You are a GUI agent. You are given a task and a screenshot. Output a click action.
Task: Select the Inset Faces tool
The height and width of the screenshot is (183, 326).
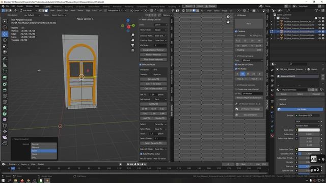(x=5, y=84)
